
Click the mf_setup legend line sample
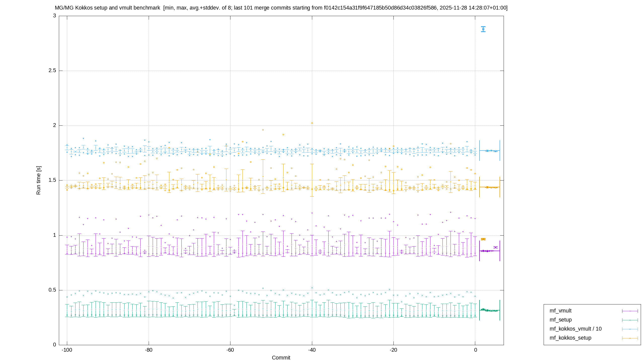pyautogui.click(x=630, y=320)
